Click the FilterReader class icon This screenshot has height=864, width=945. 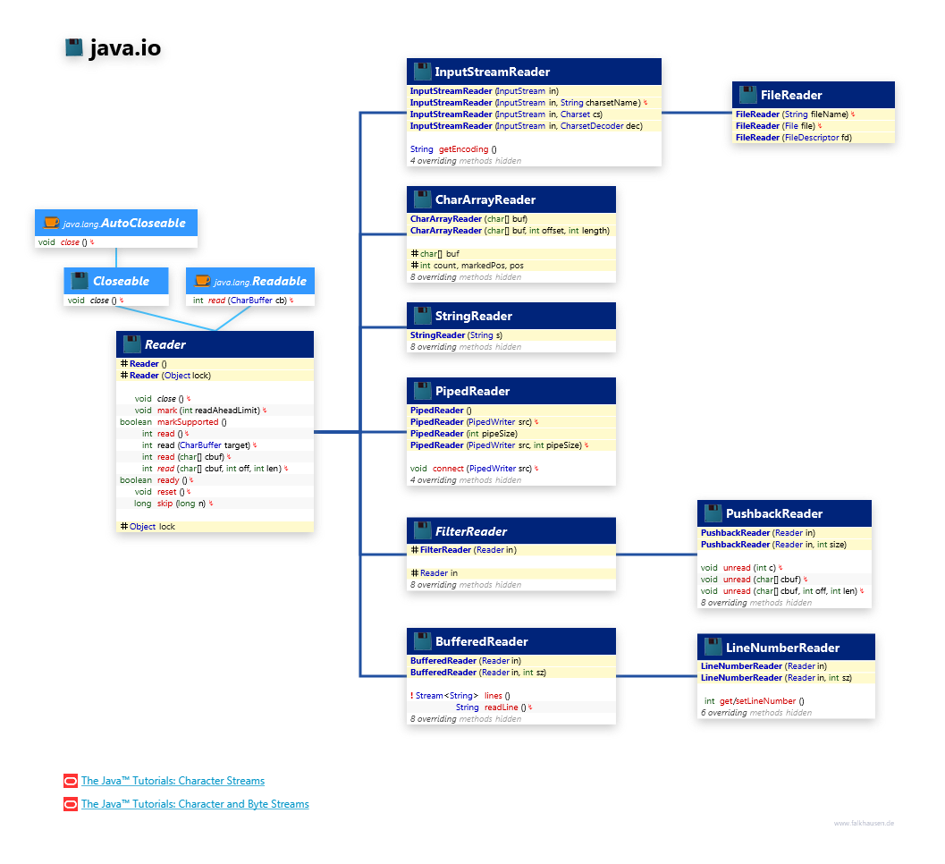(x=423, y=531)
